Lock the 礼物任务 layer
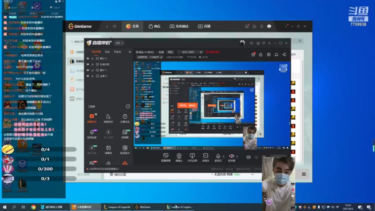 [92, 64]
